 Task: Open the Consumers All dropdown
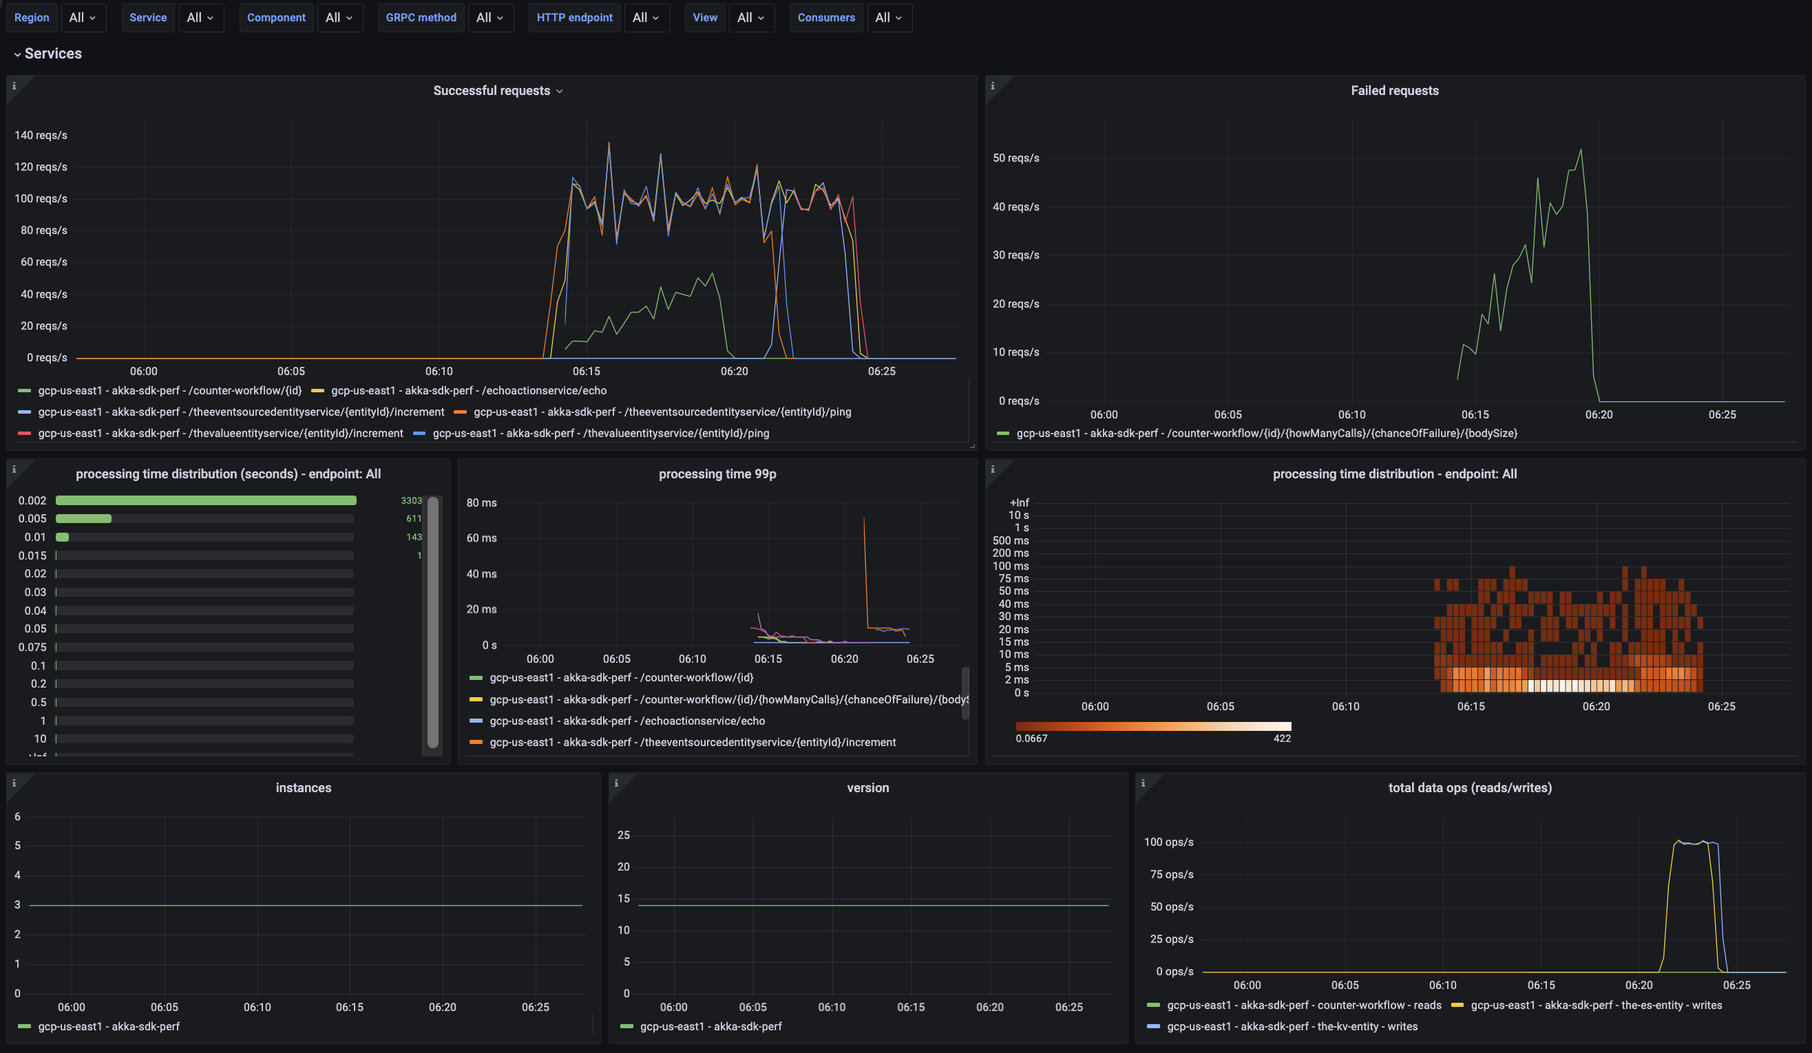(889, 17)
